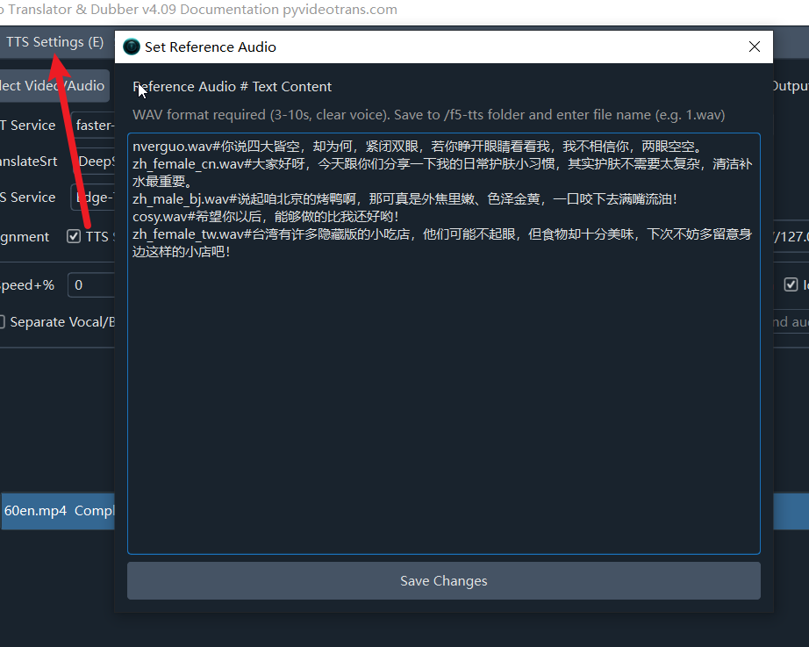809x647 pixels.
Task: Open the faster- recognition service dropdown
Action: (93, 125)
